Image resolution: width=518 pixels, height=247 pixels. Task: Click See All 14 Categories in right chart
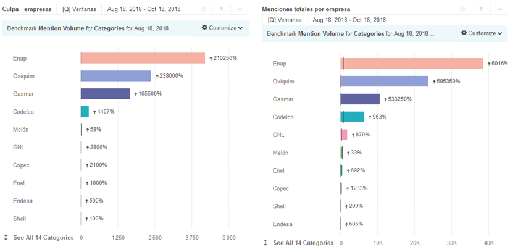303,243
